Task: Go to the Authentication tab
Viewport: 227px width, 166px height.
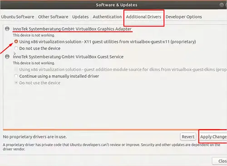Action: [x=107, y=17]
